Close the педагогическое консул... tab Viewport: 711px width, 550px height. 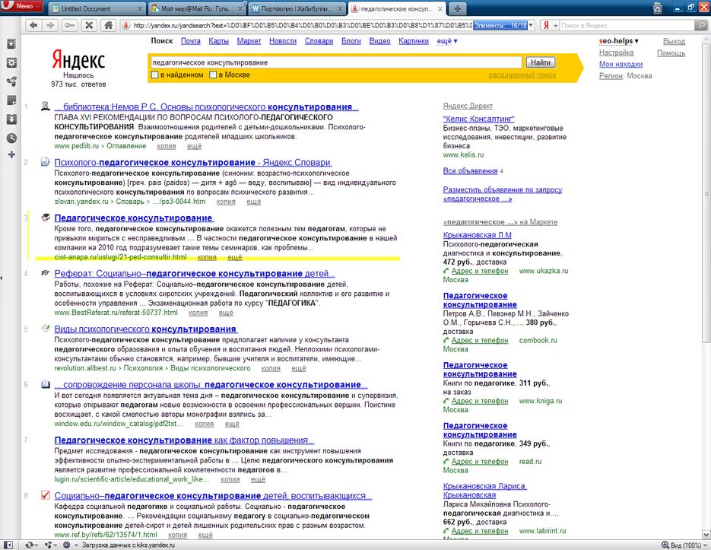click(440, 8)
